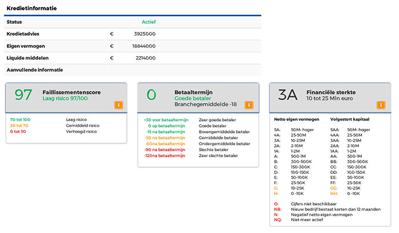
Task: Click 'Bovengemiddelde betaler' label
Action: pos(224,132)
